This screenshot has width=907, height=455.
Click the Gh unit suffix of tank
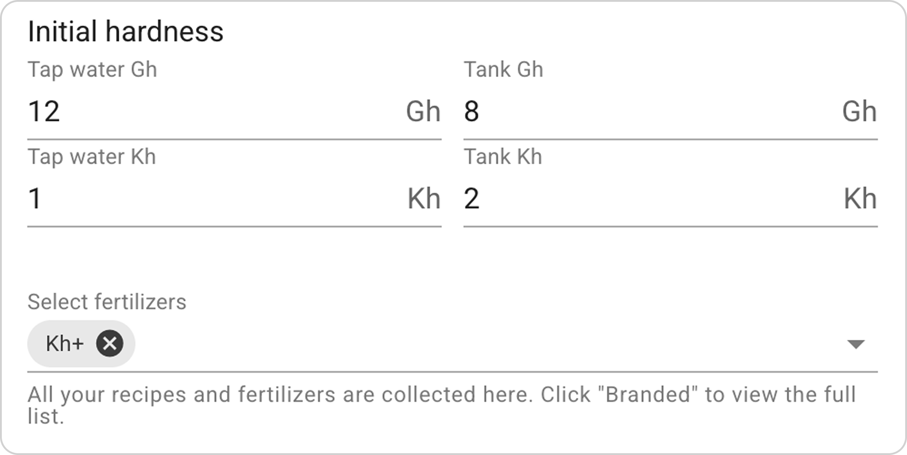(859, 111)
